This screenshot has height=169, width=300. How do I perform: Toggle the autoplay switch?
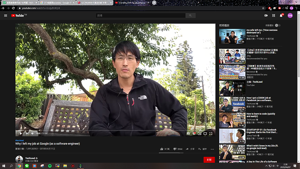point(277,25)
